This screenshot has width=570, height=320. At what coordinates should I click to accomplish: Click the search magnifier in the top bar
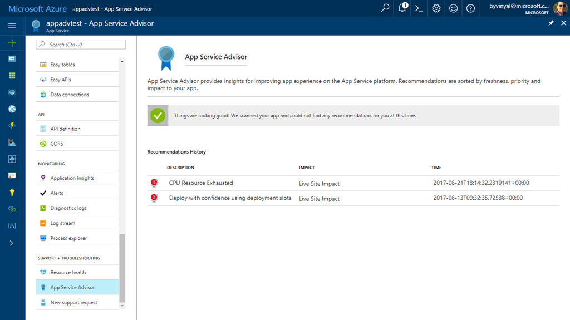(385, 8)
